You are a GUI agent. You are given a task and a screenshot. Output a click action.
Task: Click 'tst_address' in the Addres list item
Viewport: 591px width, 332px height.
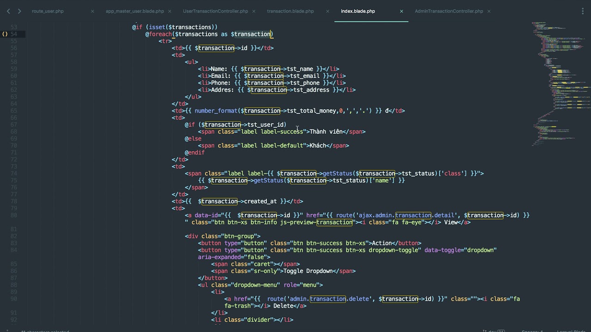(x=311, y=90)
